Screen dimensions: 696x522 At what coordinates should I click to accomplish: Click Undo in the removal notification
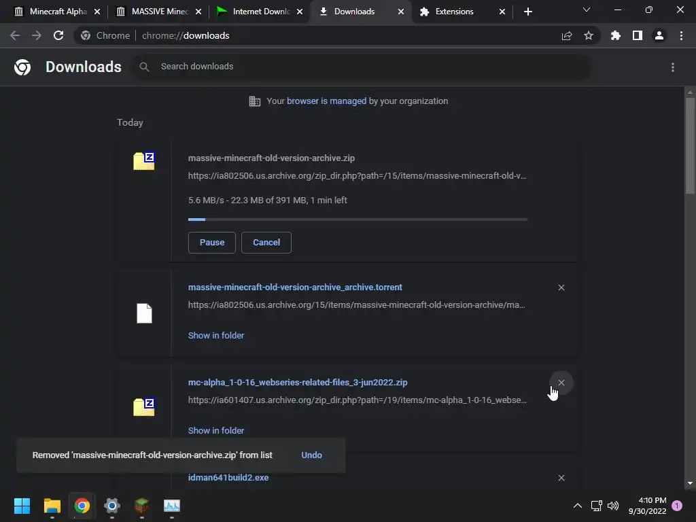point(311,455)
